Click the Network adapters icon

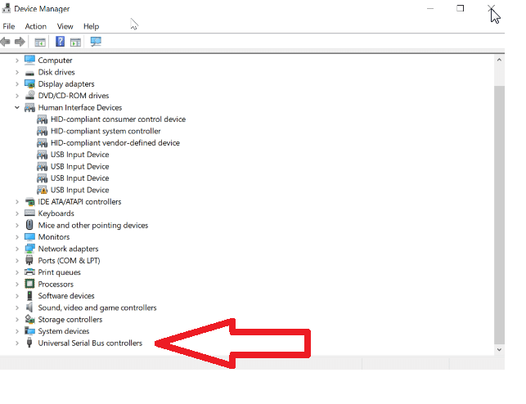30,249
